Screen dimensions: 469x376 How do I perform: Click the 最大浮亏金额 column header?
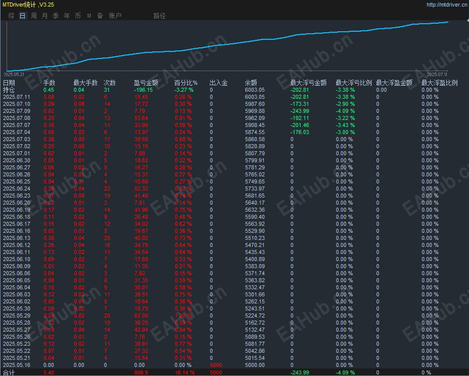click(308, 83)
